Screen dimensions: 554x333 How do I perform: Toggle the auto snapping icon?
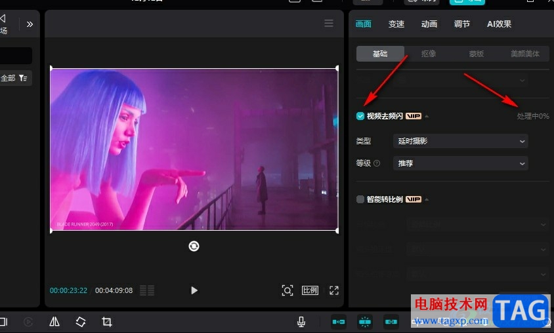pos(364,322)
